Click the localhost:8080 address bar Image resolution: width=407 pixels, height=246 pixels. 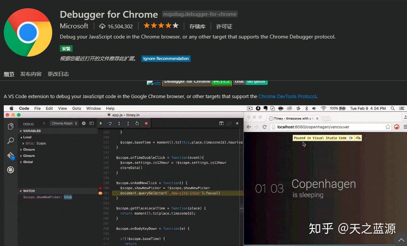(331, 127)
